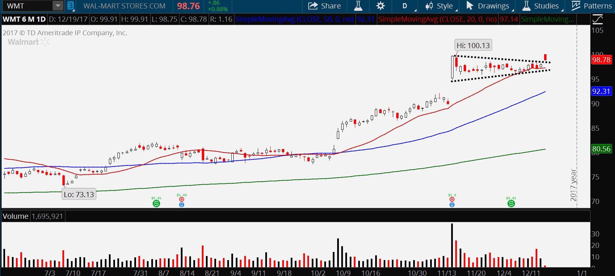This screenshot has height=276, width=615.
Task: Click the C: 98.78 close price readout
Action: click(x=194, y=19)
